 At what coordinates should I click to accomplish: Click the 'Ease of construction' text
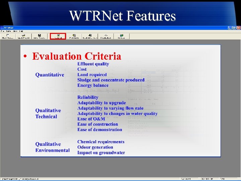98,124
